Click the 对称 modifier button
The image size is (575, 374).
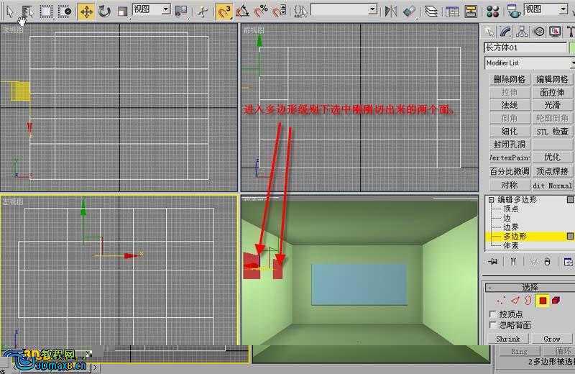pos(510,185)
